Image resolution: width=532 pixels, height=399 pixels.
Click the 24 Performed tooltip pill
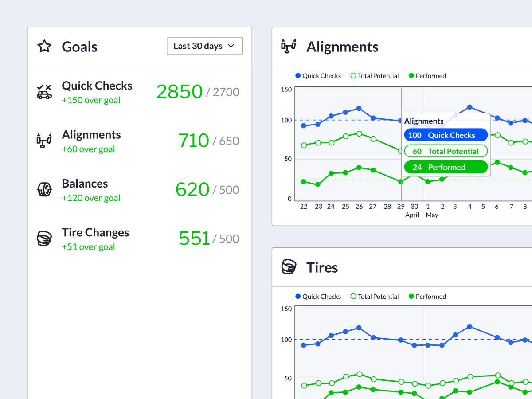[446, 167]
